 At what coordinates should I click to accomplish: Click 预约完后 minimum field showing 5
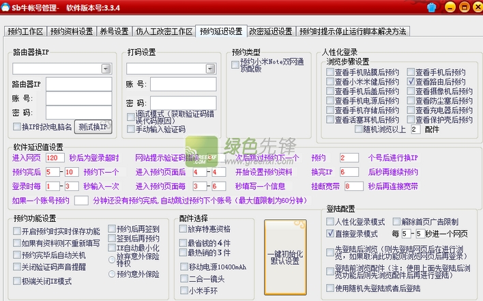[x=53, y=172]
